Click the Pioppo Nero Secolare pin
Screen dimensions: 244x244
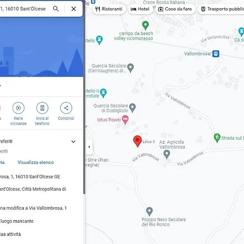tap(149, 211)
